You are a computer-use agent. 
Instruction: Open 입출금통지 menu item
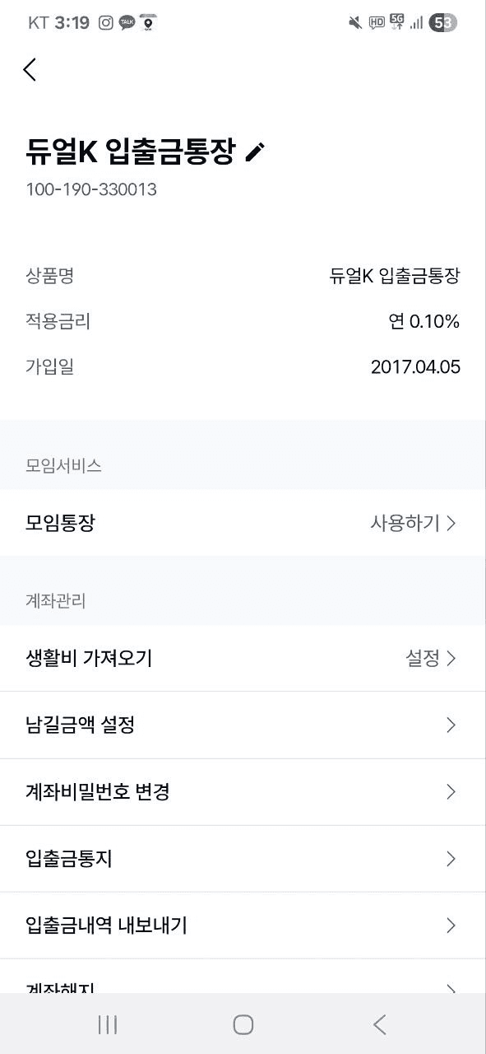click(243, 859)
